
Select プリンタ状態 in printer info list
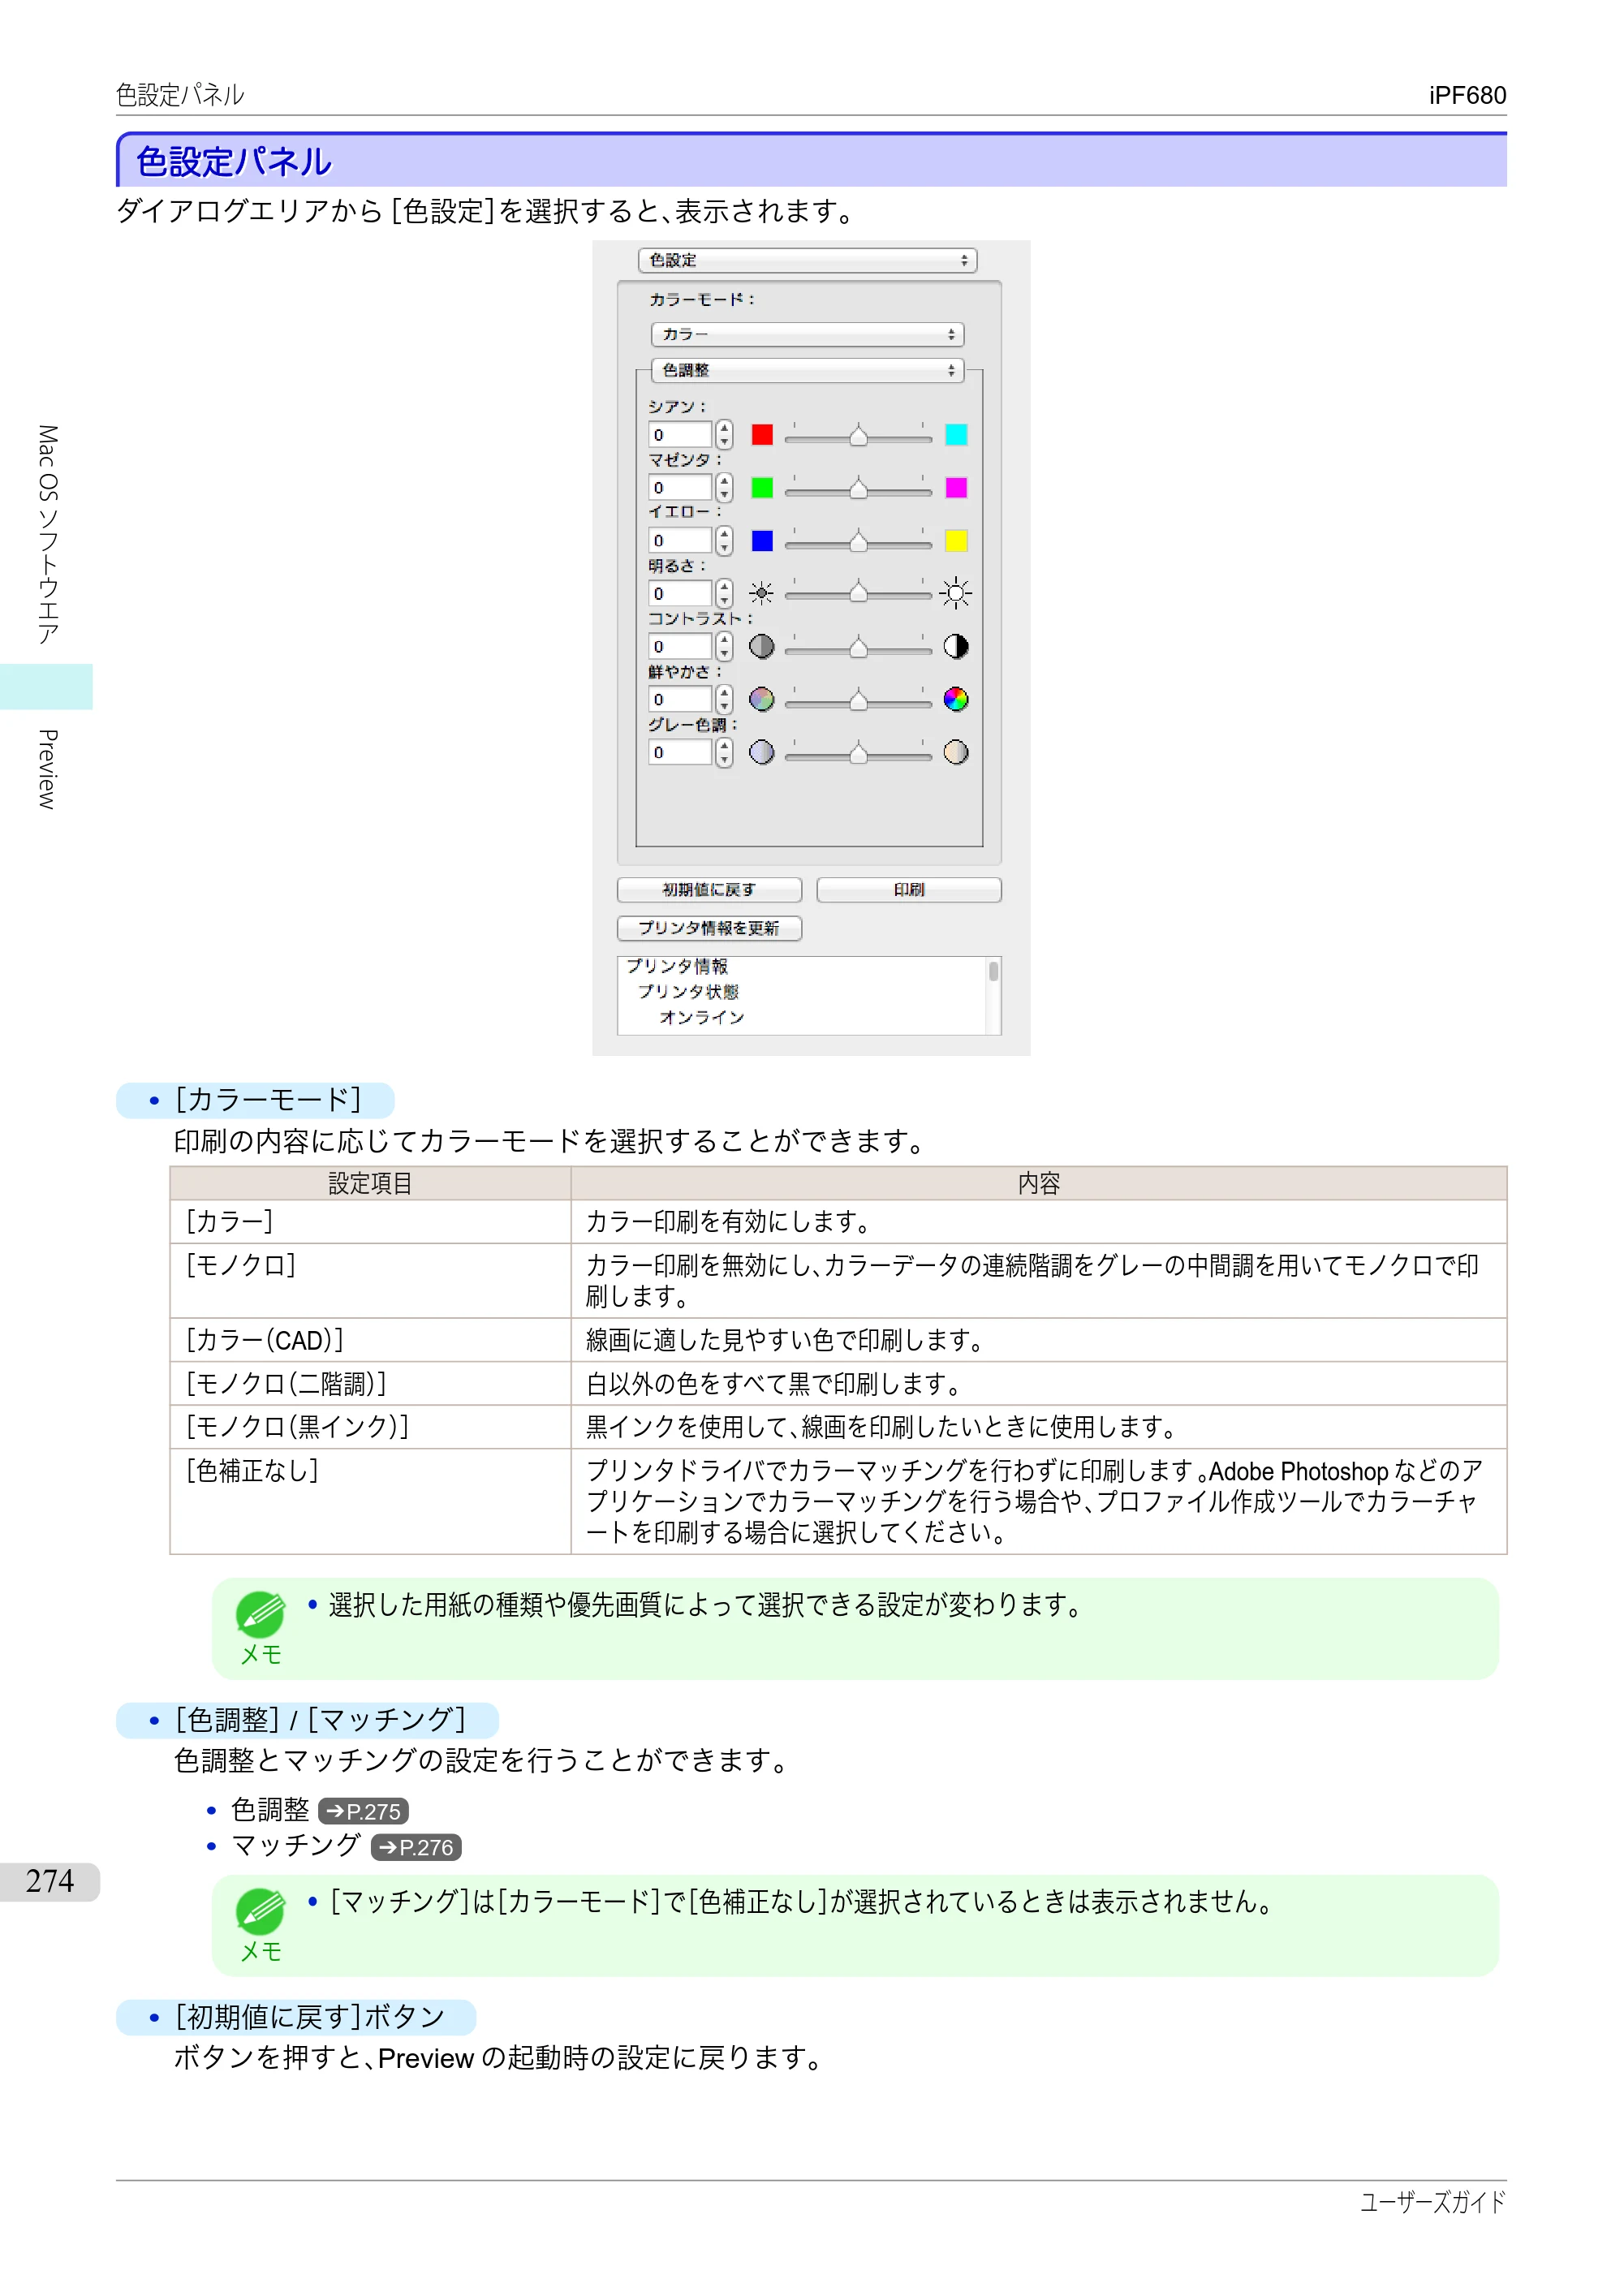coord(688,991)
